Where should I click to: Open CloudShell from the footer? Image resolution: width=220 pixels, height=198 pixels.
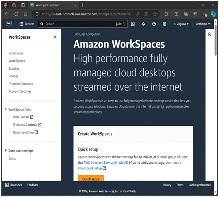tap(14, 185)
